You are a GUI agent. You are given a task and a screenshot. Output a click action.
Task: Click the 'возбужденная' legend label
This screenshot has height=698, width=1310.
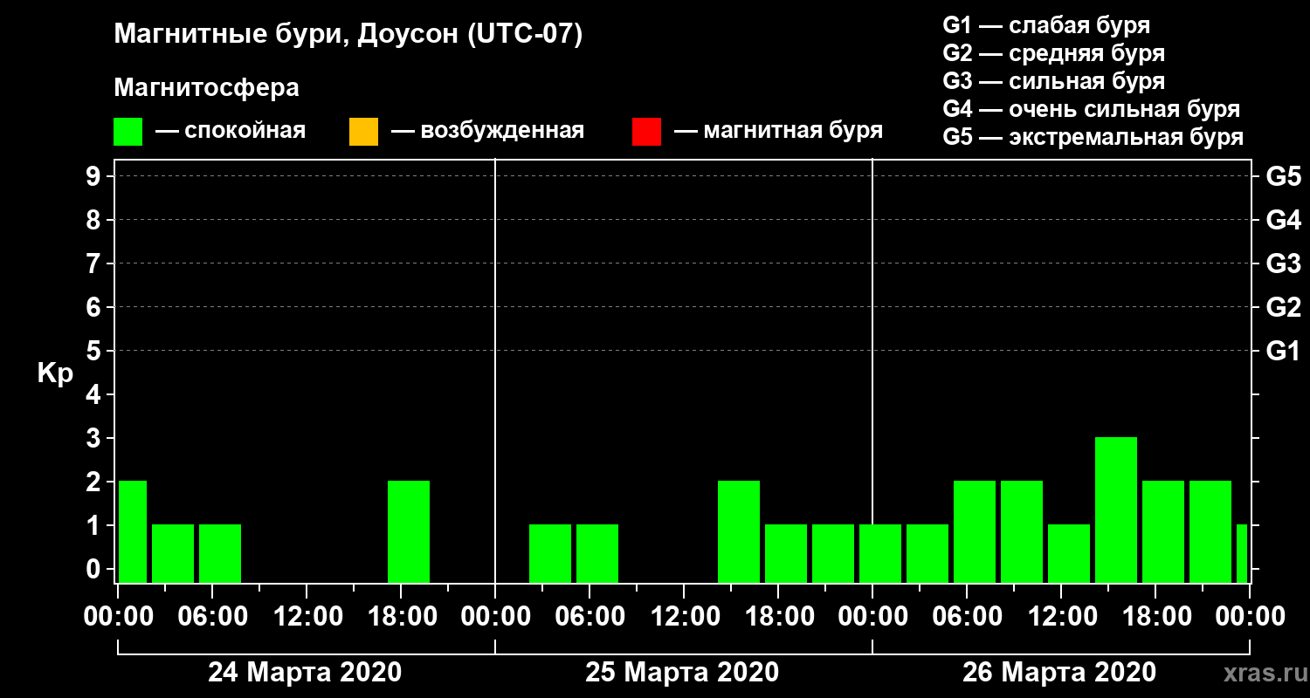501,132
